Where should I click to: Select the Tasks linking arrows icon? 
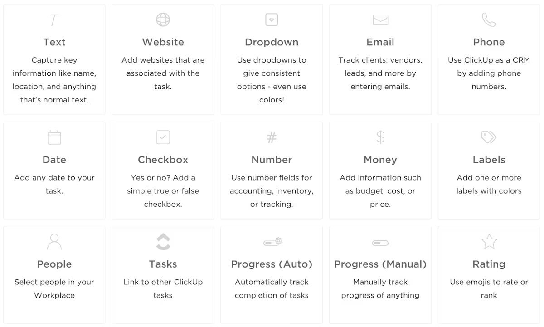(x=163, y=241)
